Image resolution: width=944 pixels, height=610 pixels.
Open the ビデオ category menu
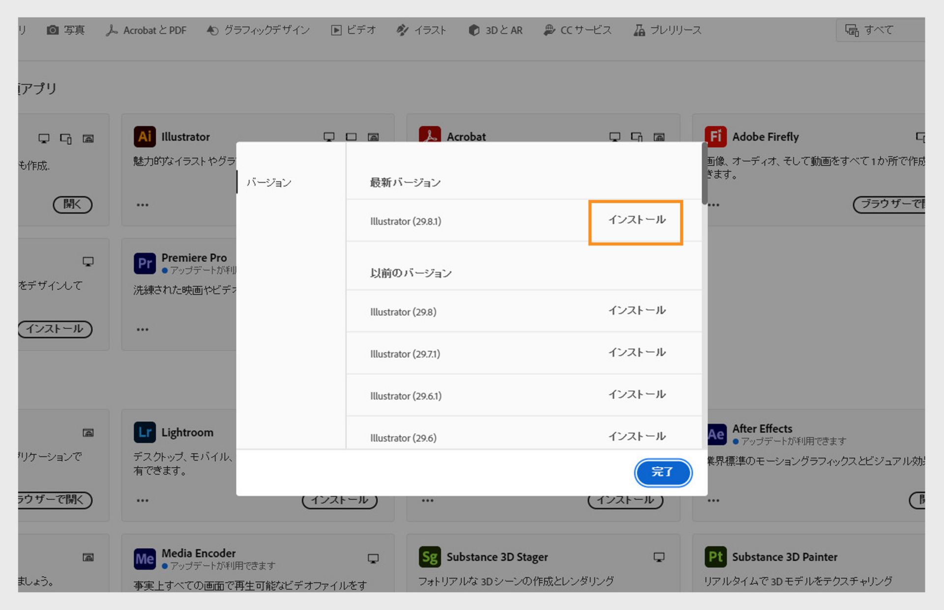[353, 30]
